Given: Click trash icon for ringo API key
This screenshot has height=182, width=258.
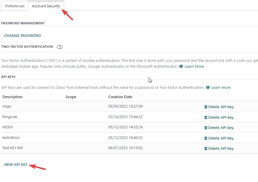Looking at the screenshot, I should tap(206, 107).
